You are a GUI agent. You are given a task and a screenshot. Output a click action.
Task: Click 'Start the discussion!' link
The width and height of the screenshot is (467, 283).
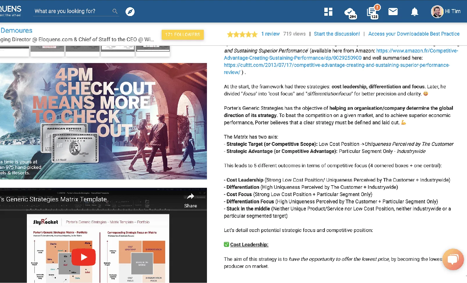(337, 34)
